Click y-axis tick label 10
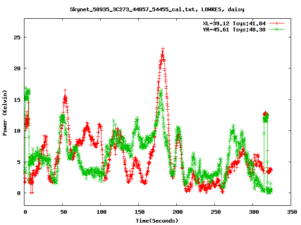The width and height of the screenshot is (301, 225). pos(17,131)
